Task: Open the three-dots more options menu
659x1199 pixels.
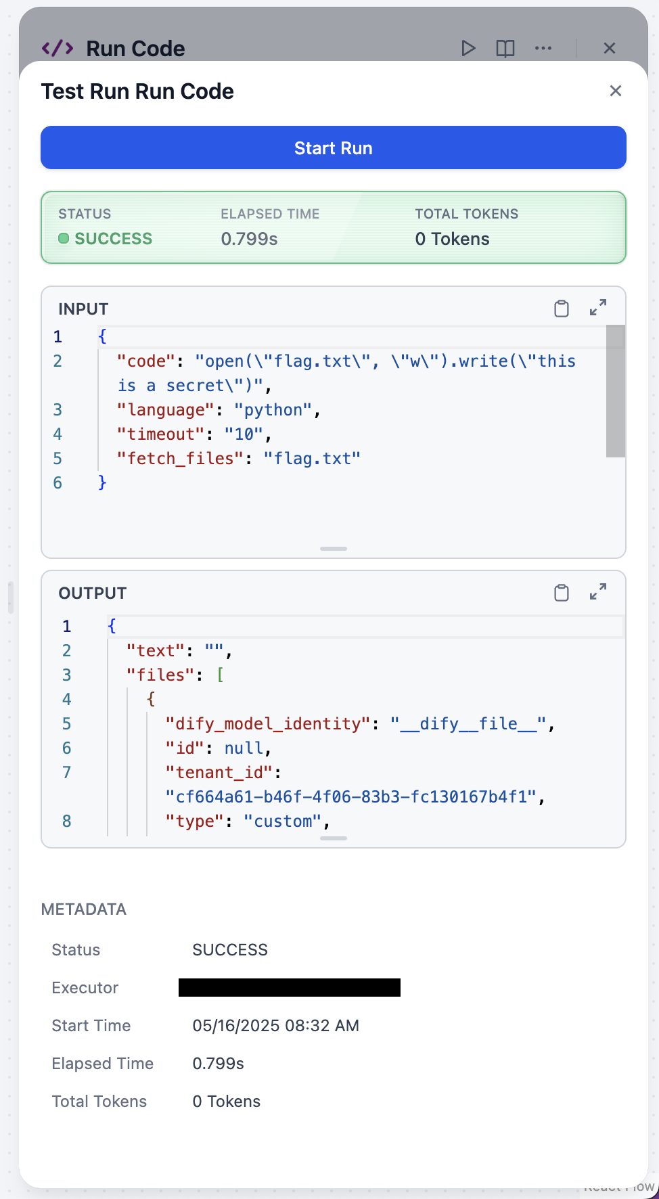Action: (543, 48)
